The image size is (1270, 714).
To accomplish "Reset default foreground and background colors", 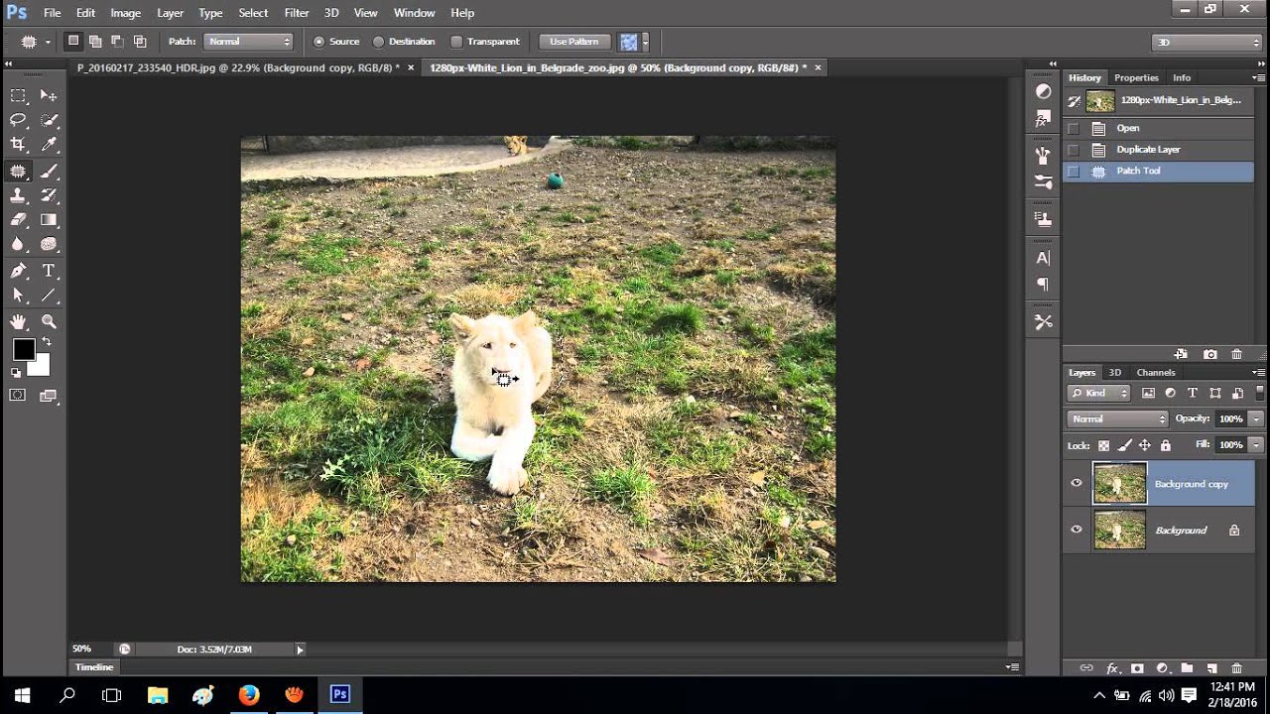I will tap(16, 373).
